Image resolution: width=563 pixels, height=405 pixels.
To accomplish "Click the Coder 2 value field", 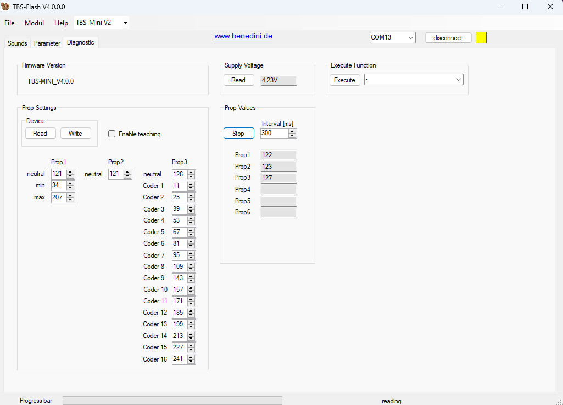I will click(180, 197).
